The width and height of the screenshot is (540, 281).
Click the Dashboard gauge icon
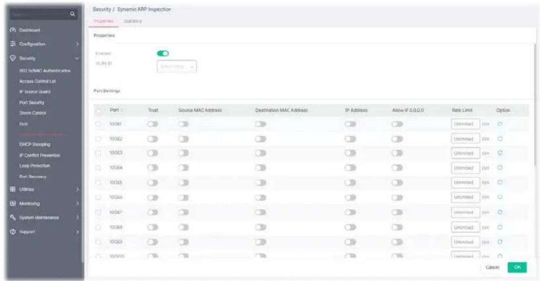(13, 30)
